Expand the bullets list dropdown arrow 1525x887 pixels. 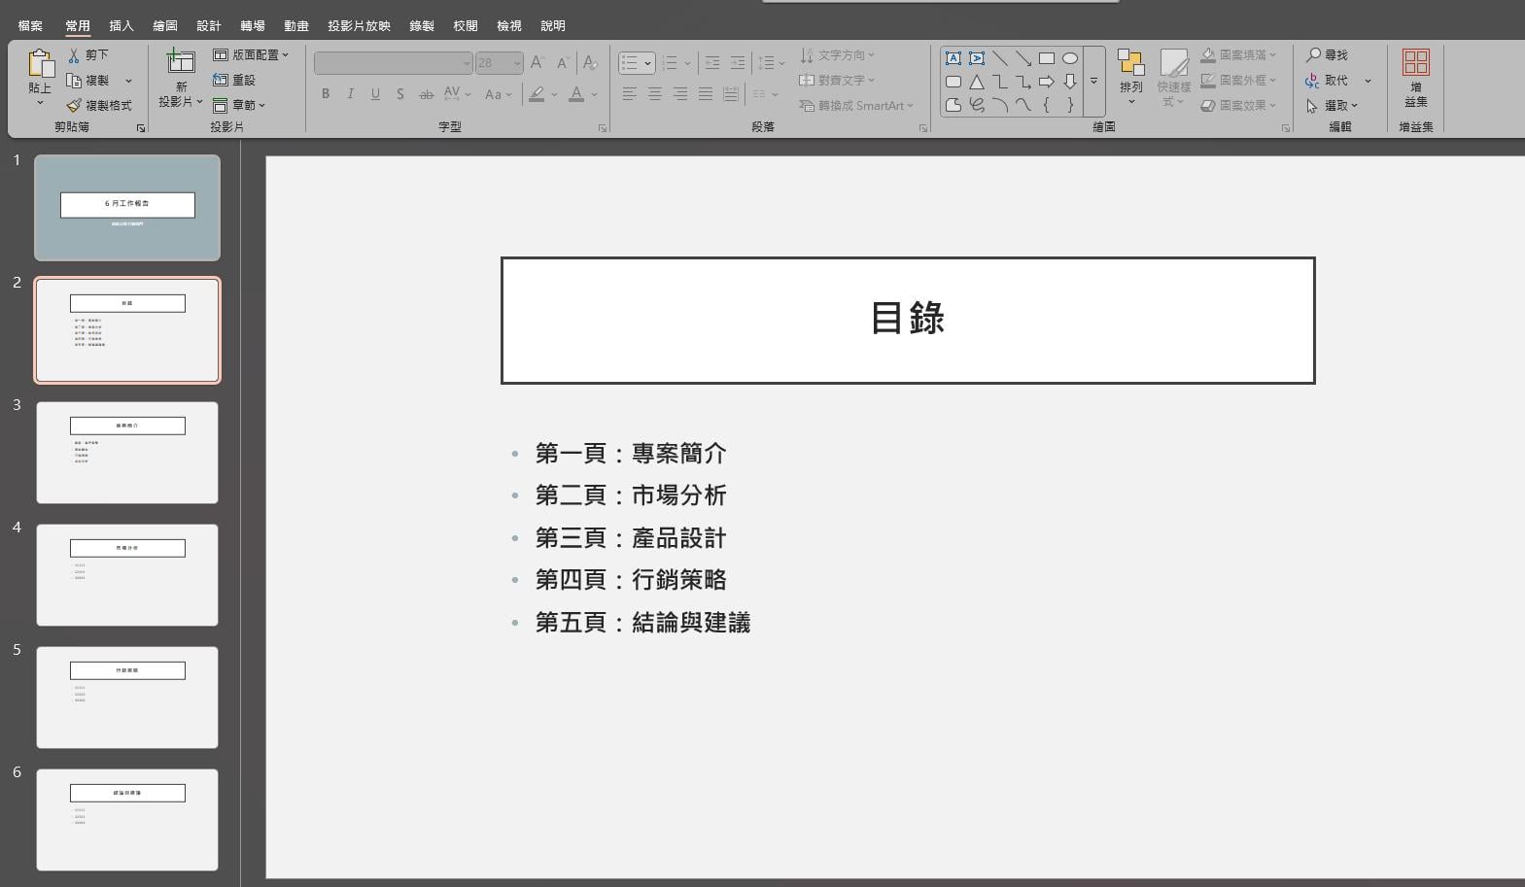pyautogui.click(x=648, y=63)
